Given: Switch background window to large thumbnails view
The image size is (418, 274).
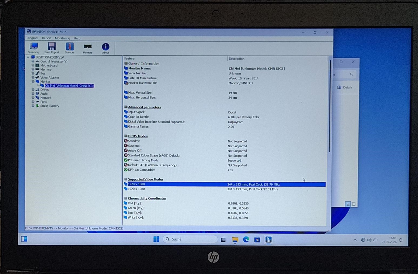Looking at the screenshot, I should click(x=354, y=204).
